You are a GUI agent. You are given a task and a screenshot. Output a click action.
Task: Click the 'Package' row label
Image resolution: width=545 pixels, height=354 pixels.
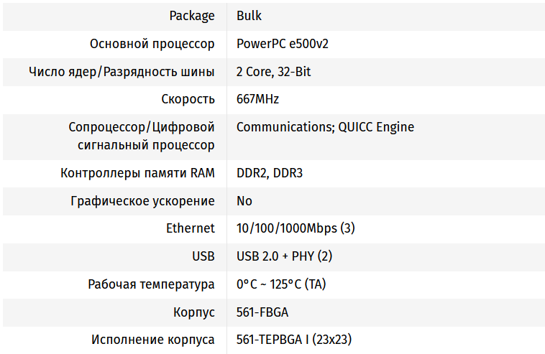click(x=192, y=16)
